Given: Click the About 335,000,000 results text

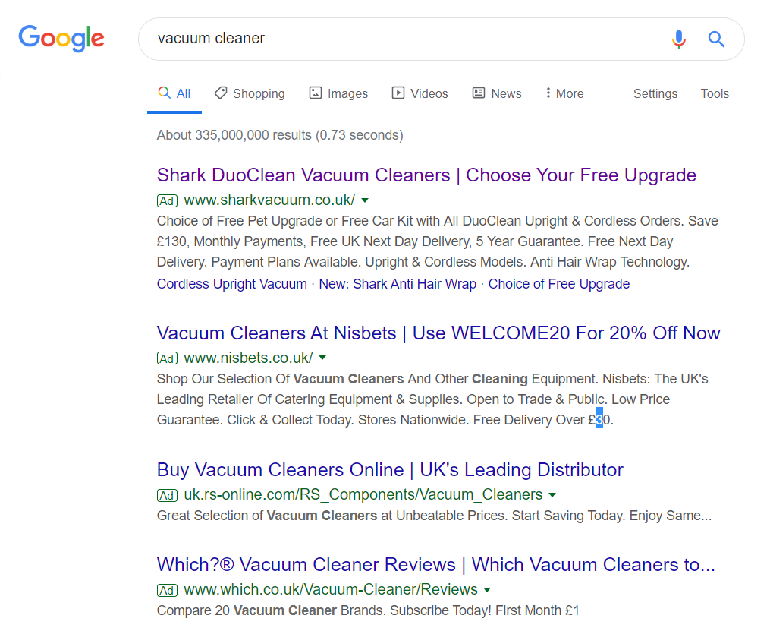Looking at the screenshot, I should click(x=280, y=135).
